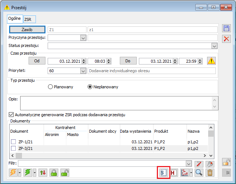Click the red-green up/down arrows icon

pos(43,173)
